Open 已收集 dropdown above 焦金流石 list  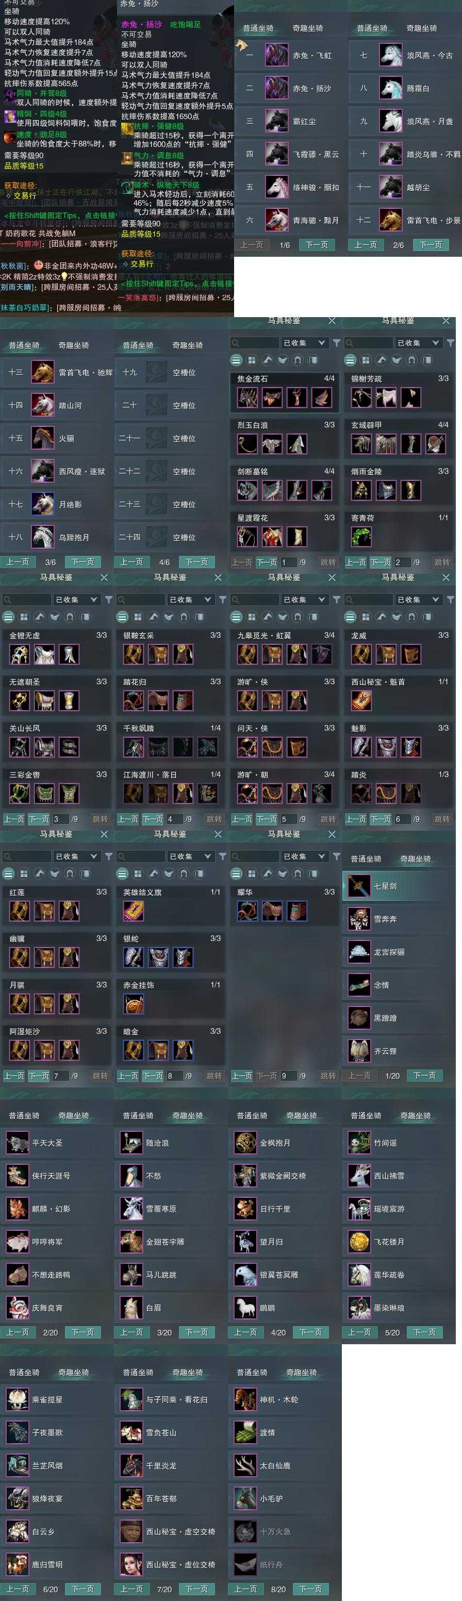tap(304, 342)
